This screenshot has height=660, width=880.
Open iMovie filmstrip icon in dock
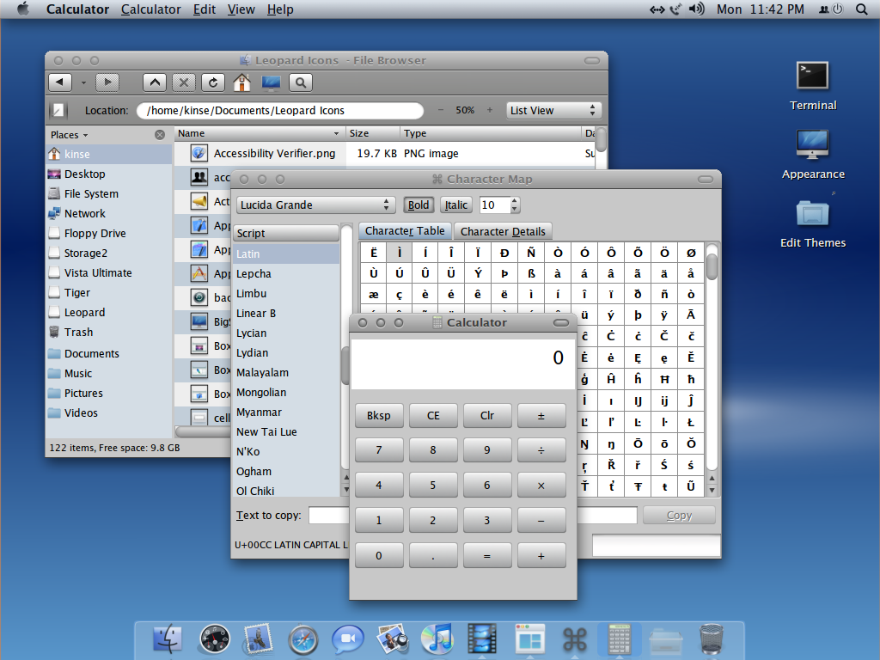point(482,639)
